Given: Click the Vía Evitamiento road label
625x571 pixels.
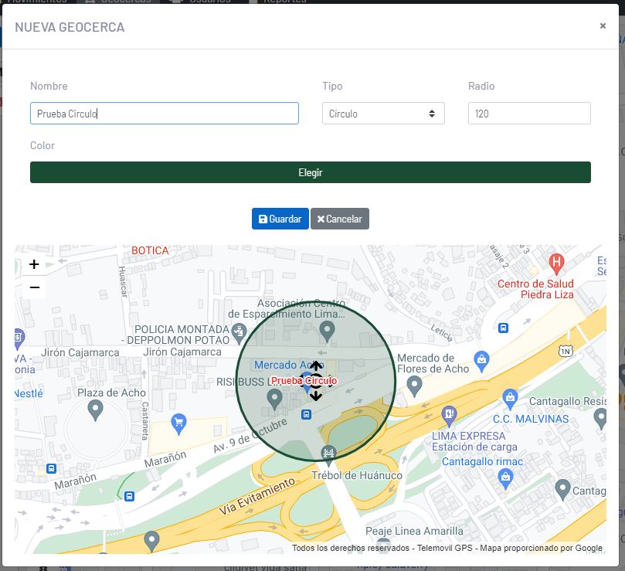Looking at the screenshot, I should [257, 496].
